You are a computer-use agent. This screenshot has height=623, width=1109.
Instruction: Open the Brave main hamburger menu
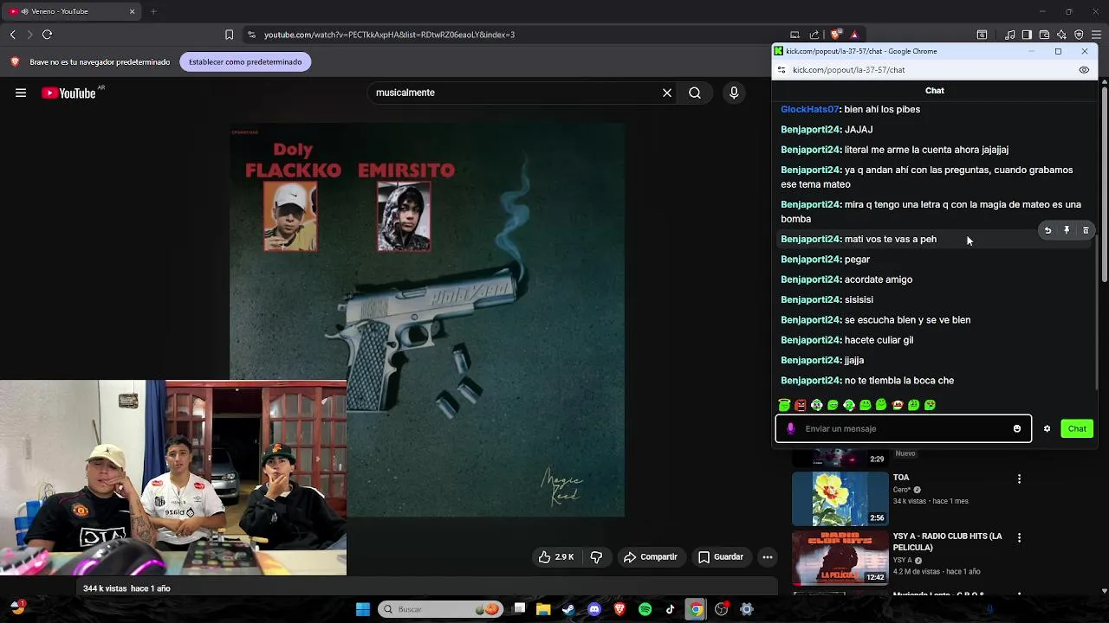[x=1096, y=35]
